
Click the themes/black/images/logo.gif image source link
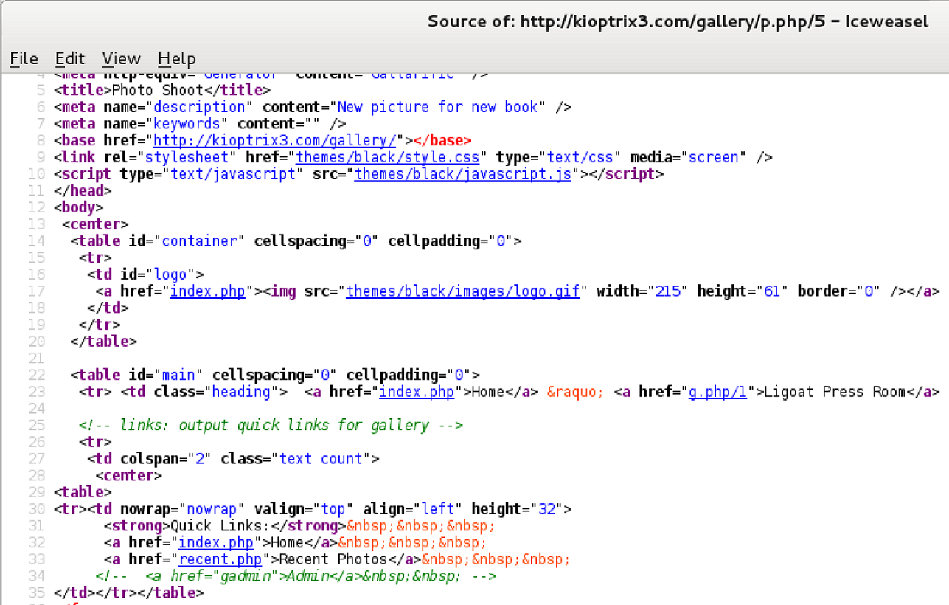(x=463, y=291)
